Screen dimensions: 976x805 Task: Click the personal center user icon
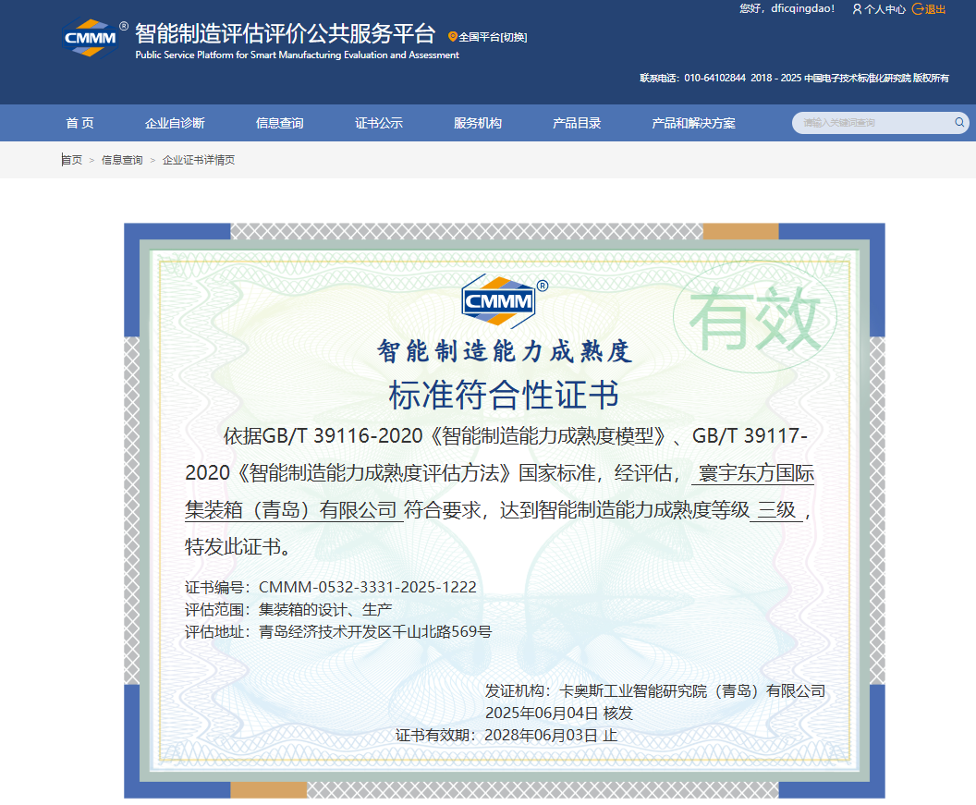pyautogui.click(x=857, y=8)
